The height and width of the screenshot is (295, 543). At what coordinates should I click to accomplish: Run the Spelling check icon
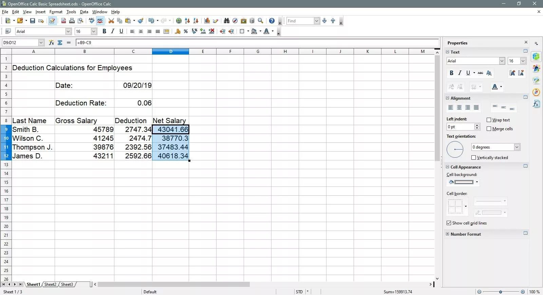92,21
